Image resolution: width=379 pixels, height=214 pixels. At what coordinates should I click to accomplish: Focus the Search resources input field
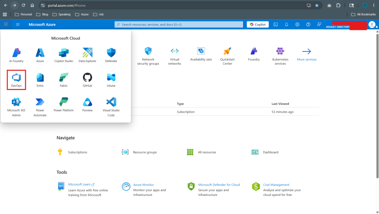(179, 24)
